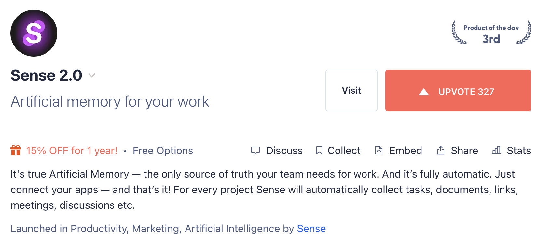Expand the chevron next to Sense 2.0
The width and height of the screenshot is (552, 251).
pyautogui.click(x=92, y=76)
